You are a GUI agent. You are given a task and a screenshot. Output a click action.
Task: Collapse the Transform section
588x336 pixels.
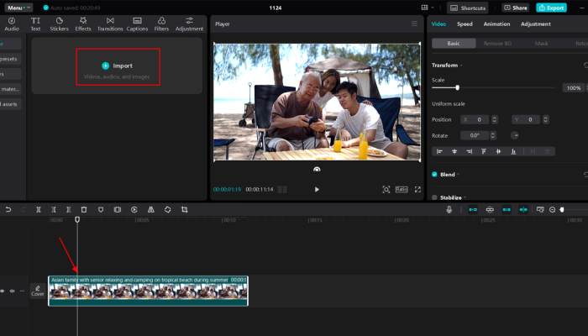(x=461, y=65)
